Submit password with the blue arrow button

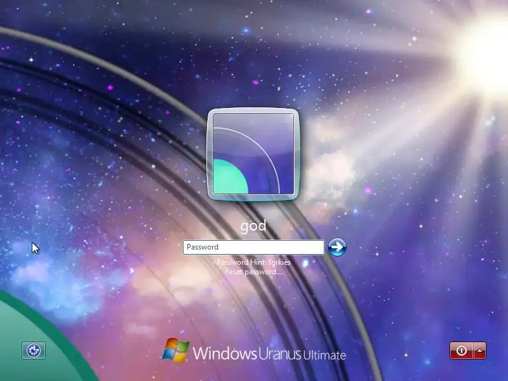pos(337,247)
